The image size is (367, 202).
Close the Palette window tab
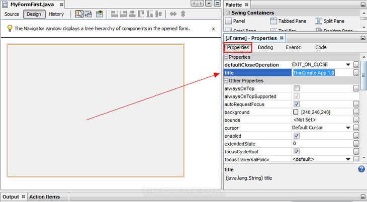tap(246, 5)
